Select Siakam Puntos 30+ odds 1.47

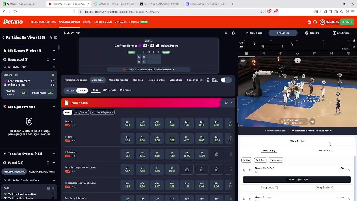coord(157,123)
